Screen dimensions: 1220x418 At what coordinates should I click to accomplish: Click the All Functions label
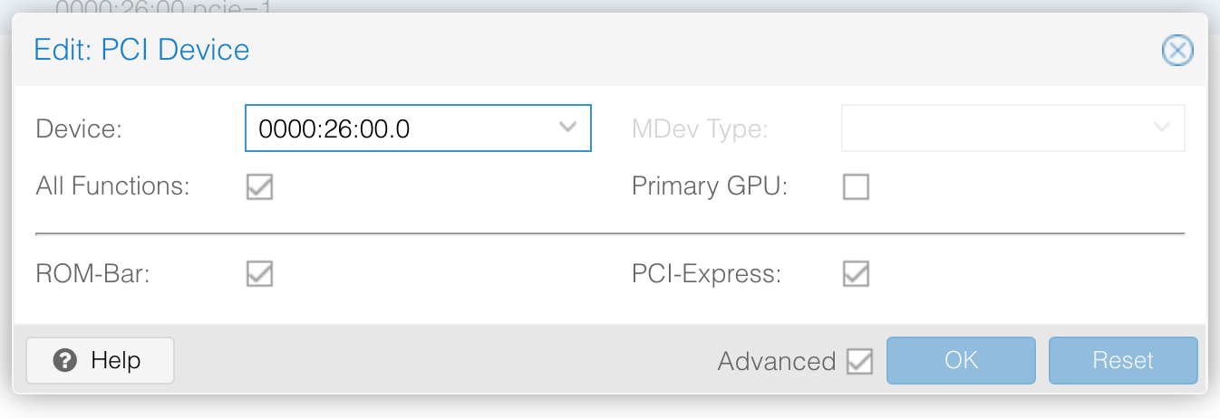(112, 187)
